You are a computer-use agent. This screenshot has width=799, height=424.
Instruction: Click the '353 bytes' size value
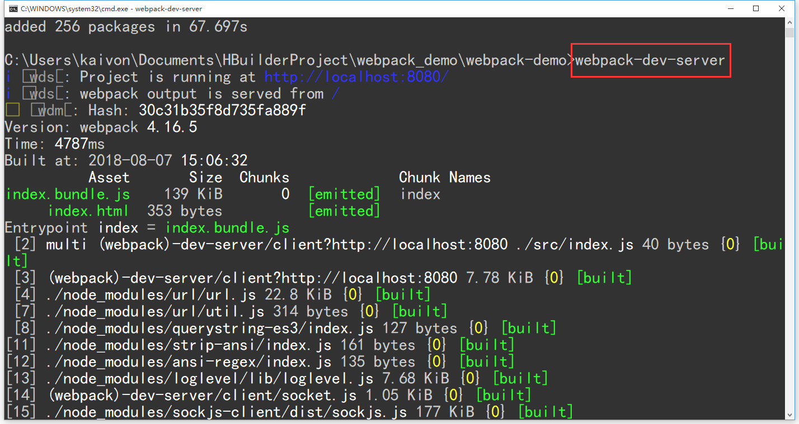185,211
